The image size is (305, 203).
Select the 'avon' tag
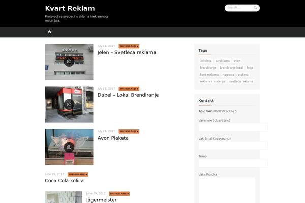[x=237, y=61]
